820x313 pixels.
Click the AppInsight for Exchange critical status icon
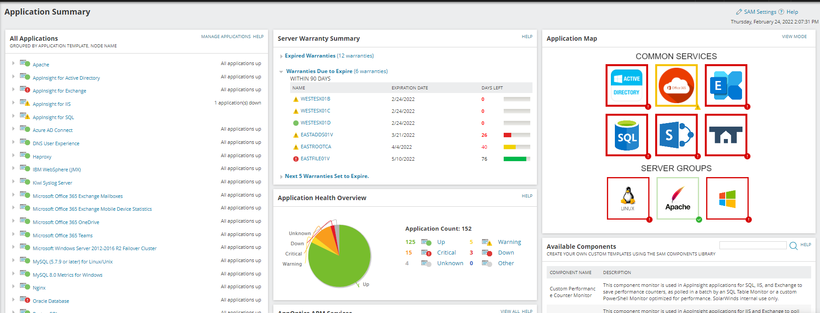click(25, 89)
